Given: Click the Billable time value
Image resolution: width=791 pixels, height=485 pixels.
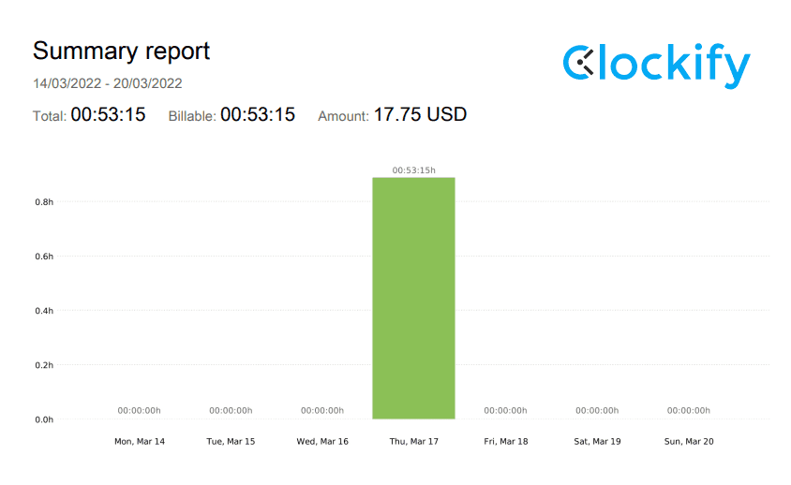Looking at the screenshot, I should point(258,115).
